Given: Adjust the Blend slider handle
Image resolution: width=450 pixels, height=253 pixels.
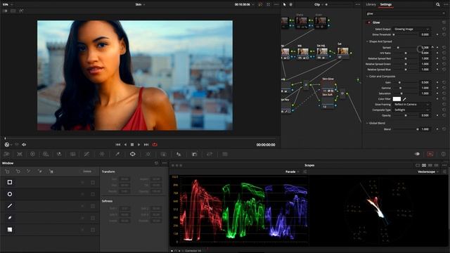Looking at the screenshot, I should [418, 129].
